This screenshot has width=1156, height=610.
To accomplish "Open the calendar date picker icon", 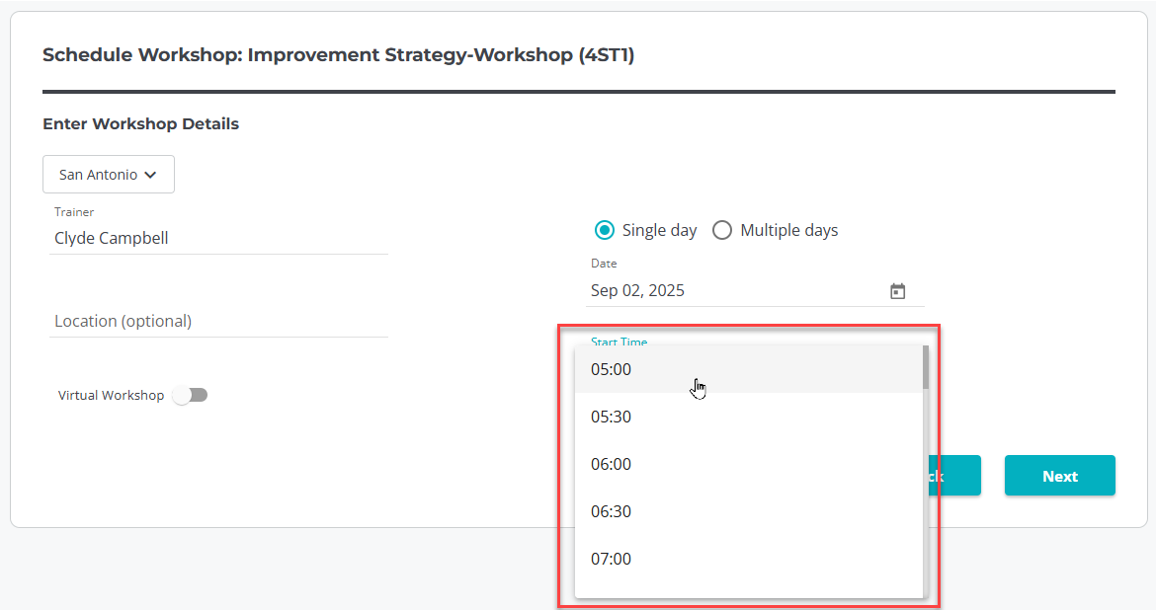I will pyautogui.click(x=897, y=291).
